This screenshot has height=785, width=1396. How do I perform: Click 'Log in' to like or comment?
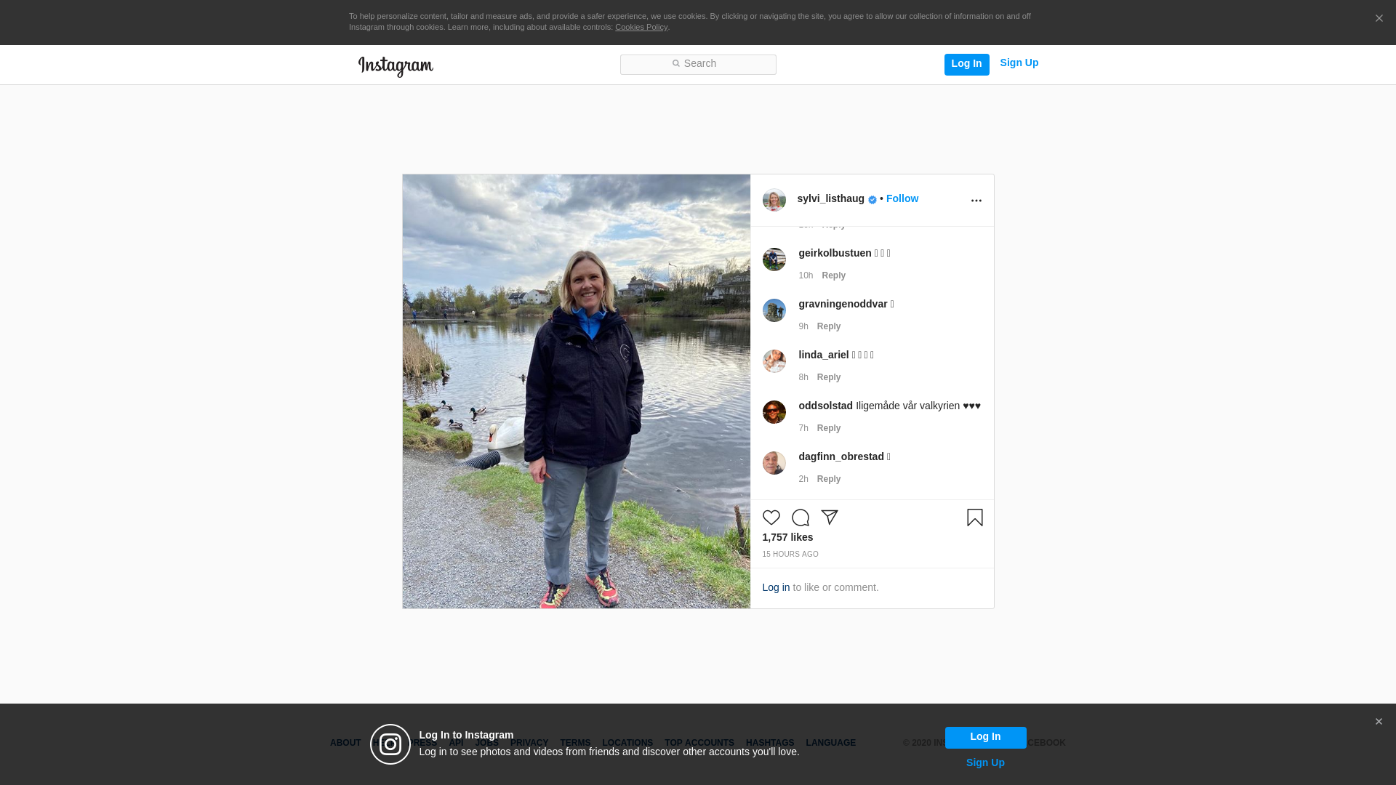[776, 587]
